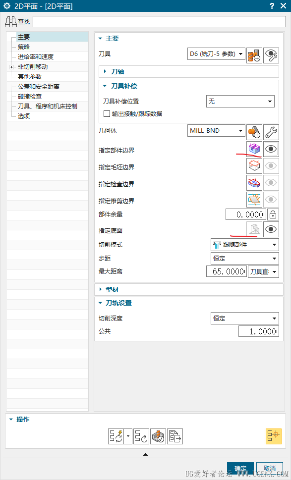Open the edit/display tool icon

click(x=271, y=55)
